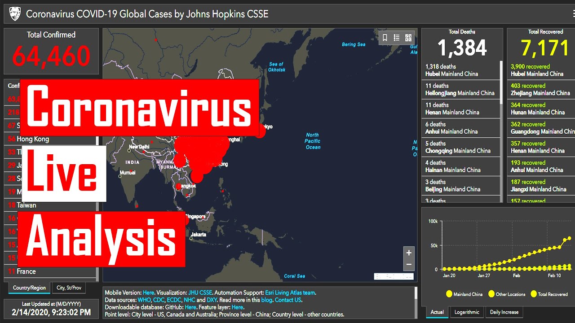Open the map bookmarks icon
575x323 pixels.
385,38
